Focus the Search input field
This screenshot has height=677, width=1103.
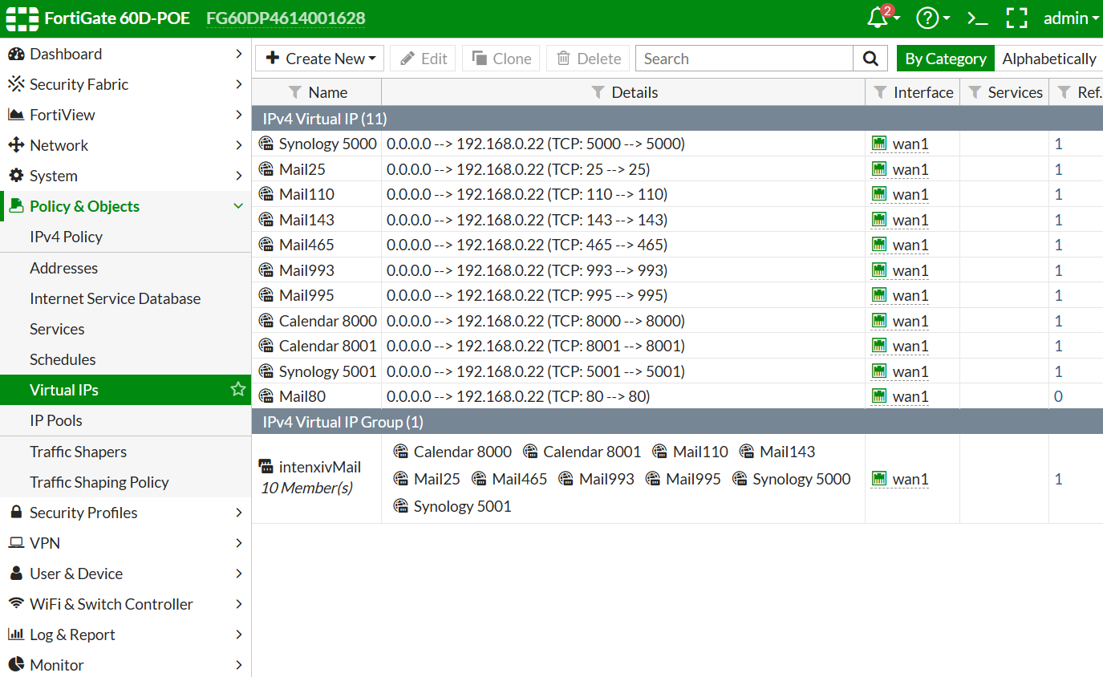coord(744,59)
